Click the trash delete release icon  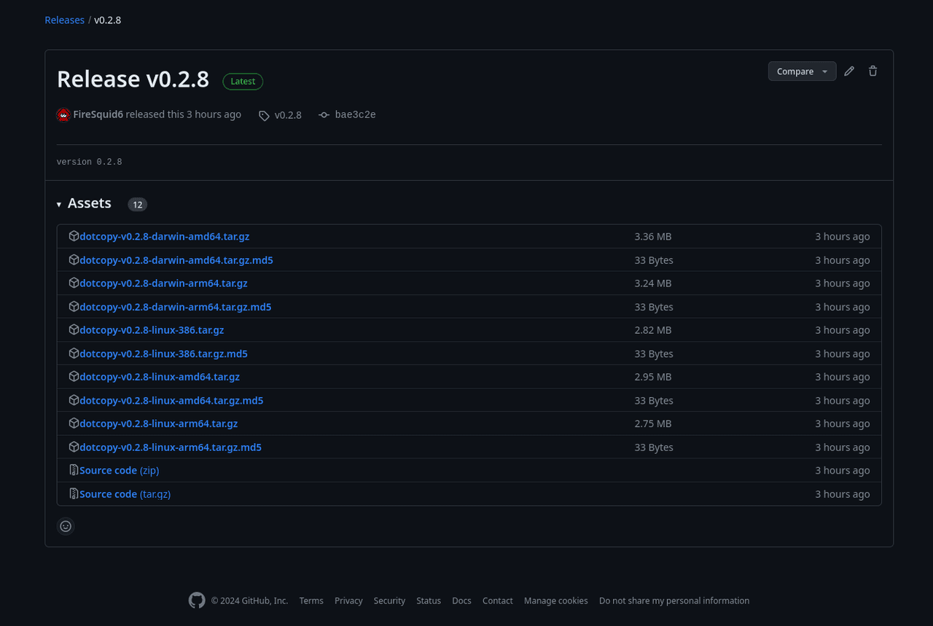(x=873, y=71)
